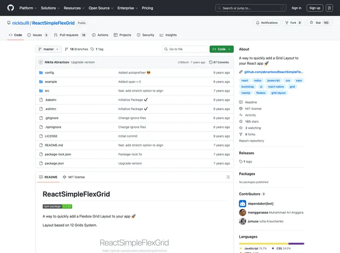Screen dimensions: 340x253
Task: Click Nikita Abraztsov commit author avatar
Action: click(x=41, y=62)
